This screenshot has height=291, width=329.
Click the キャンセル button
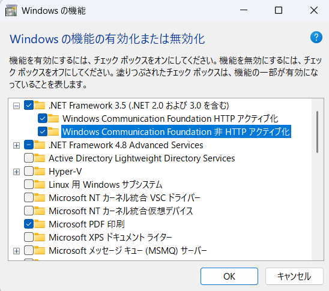(x=294, y=277)
